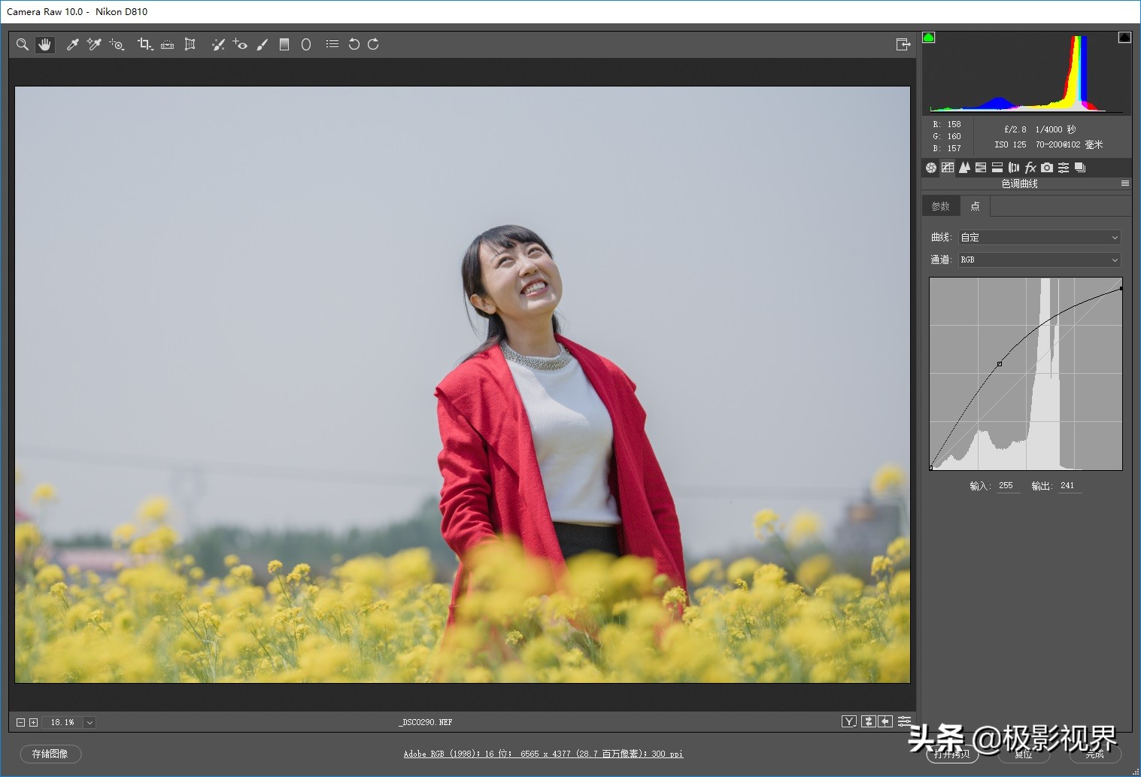Rotate image clockwise
This screenshot has width=1141, height=777.
point(373,44)
